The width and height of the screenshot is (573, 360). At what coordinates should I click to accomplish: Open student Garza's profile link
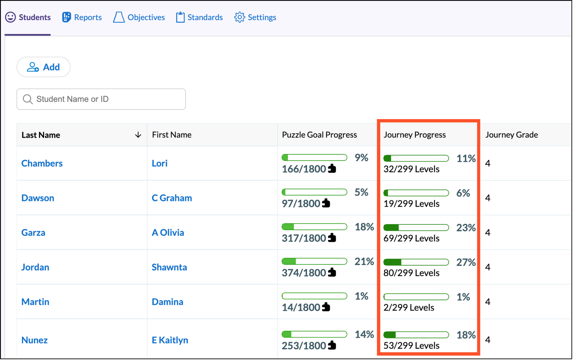pyautogui.click(x=33, y=232)
